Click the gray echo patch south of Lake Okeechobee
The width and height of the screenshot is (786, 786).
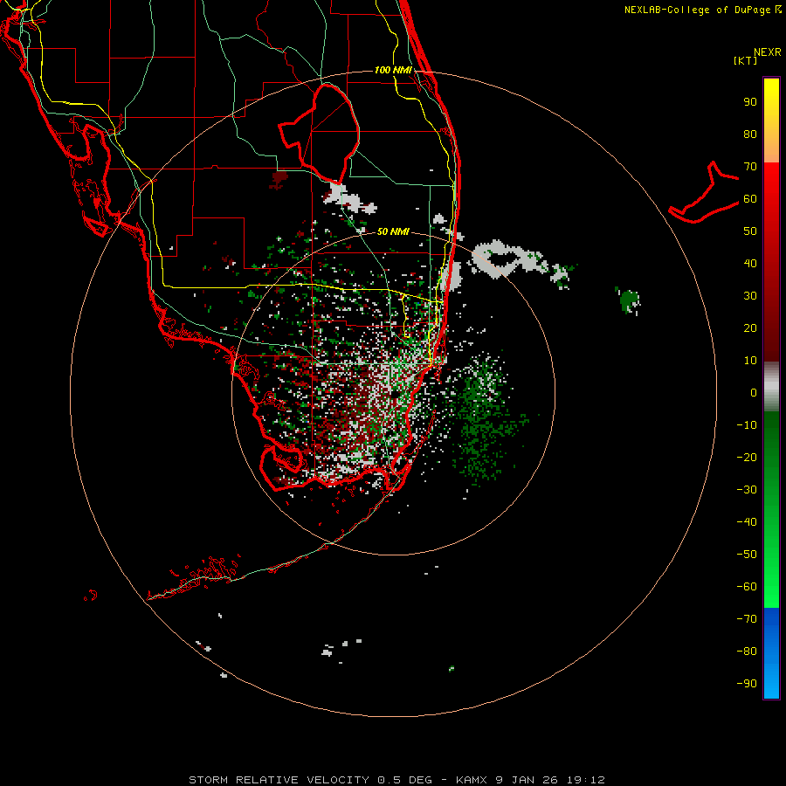coord(348,198)
